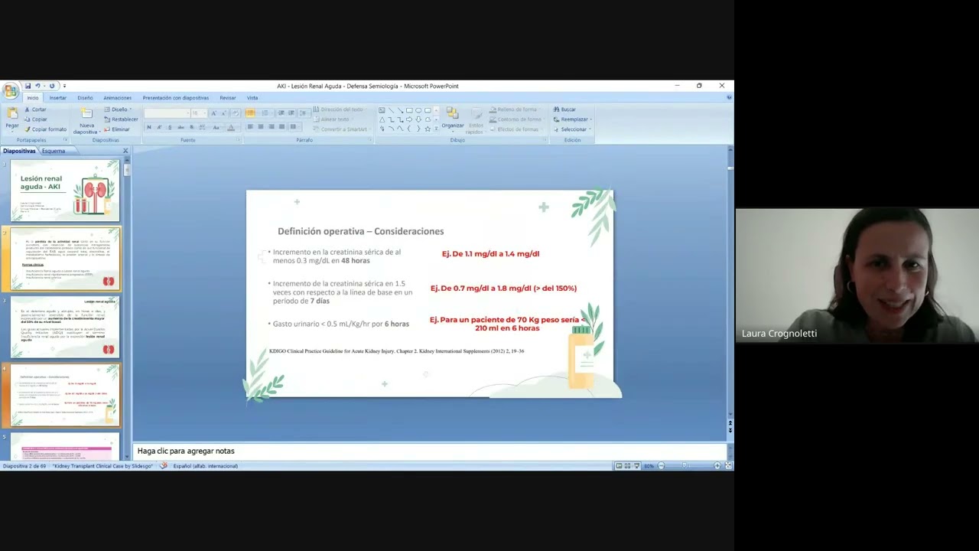This screenshot has width=979, height=551.
Task: Undo the last action
Action: [37, 86]
